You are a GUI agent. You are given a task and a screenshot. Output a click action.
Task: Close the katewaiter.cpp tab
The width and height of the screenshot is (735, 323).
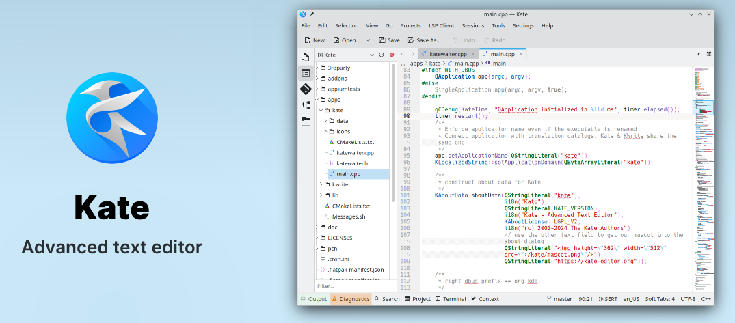[473, 54]
